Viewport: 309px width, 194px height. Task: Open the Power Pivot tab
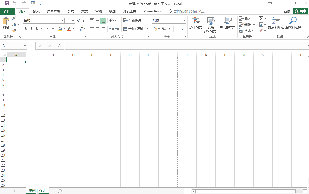tap(153, 11)
